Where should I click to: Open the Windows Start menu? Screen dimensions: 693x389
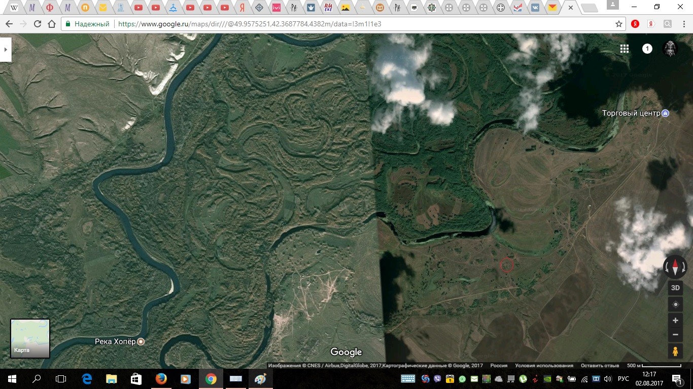click(x=12, y=378)
